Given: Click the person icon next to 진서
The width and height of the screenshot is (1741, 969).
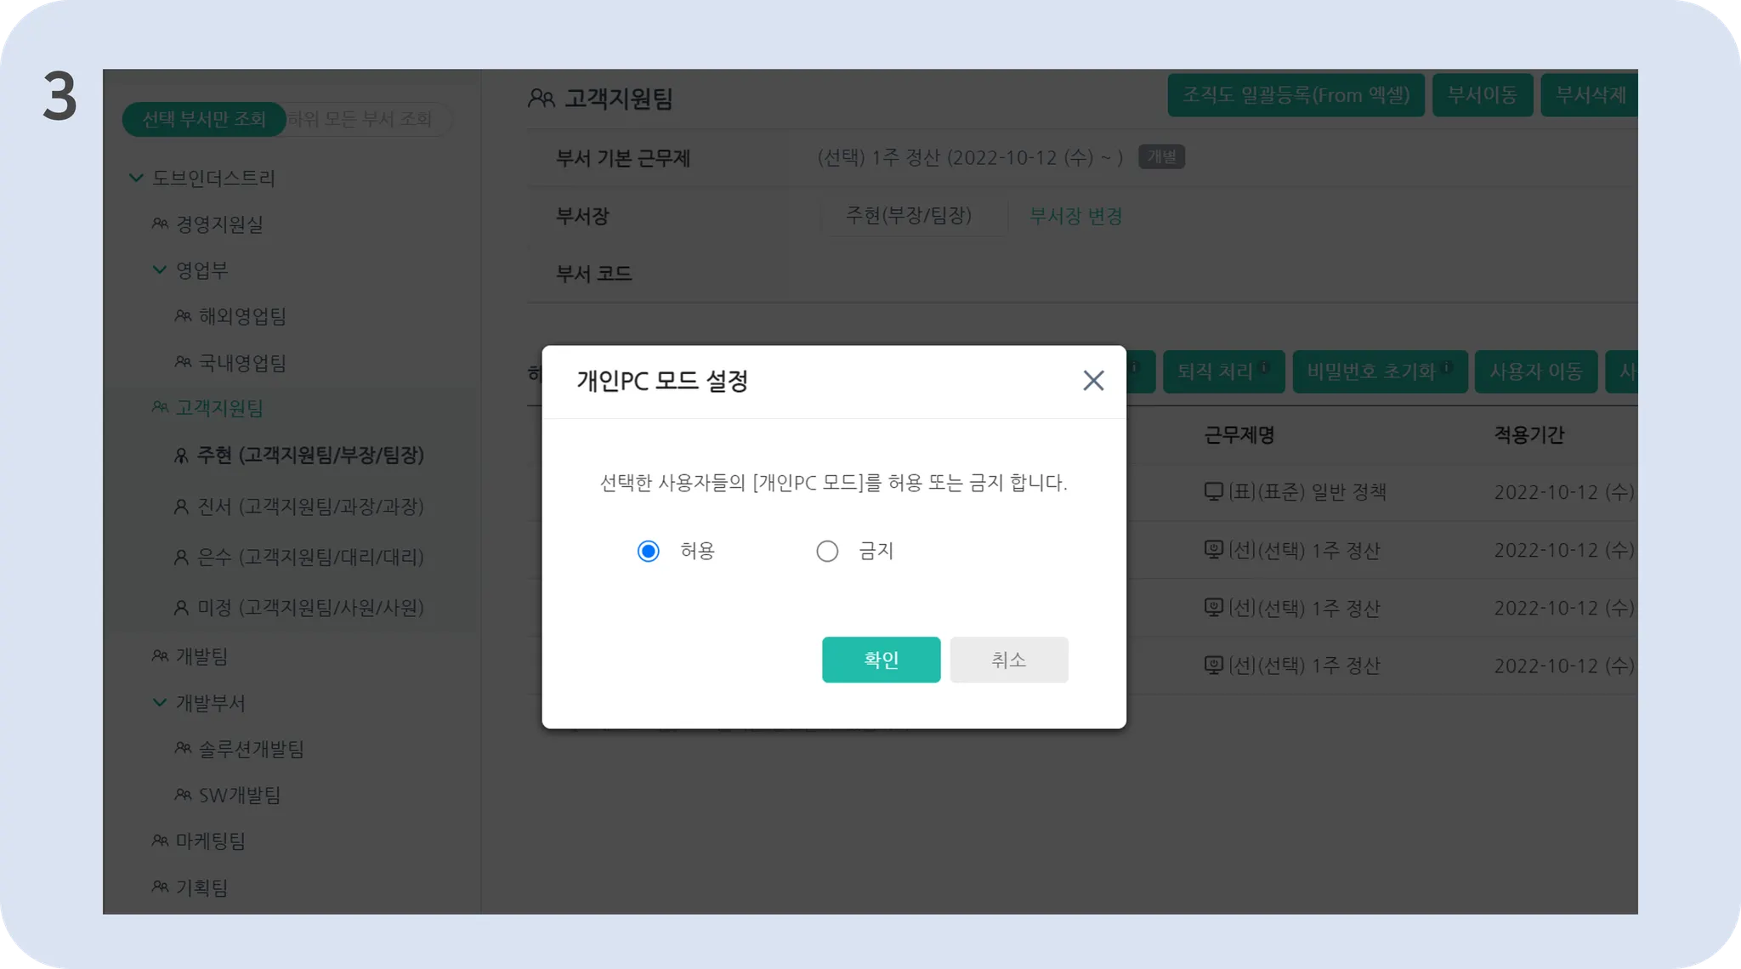Looking at the screenshot, I should click(181, 507).
